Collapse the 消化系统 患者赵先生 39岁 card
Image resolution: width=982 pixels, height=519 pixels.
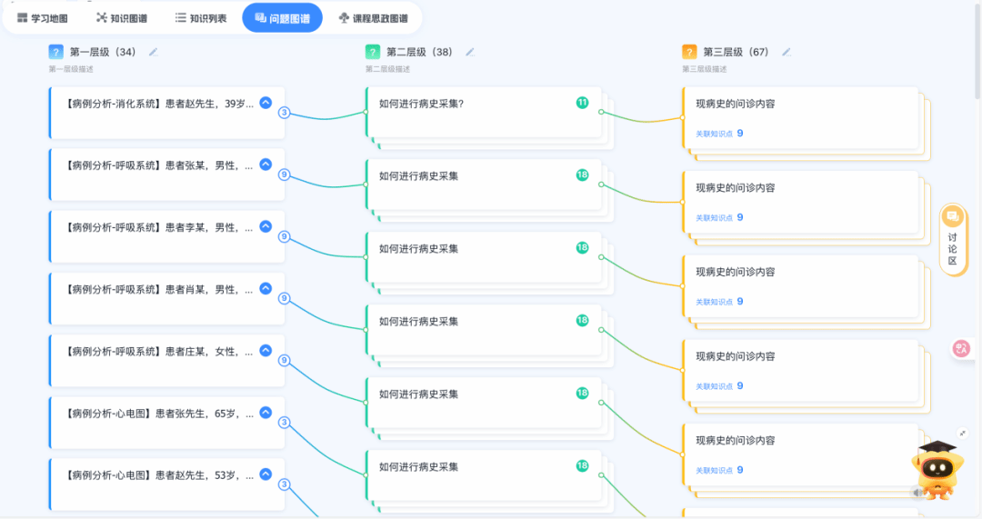click(266, 103)
